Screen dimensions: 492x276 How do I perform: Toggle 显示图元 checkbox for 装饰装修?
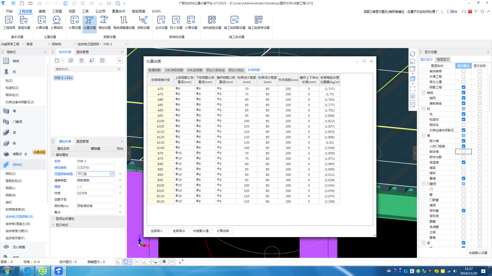pyautogui.click(x=463, y=71)
